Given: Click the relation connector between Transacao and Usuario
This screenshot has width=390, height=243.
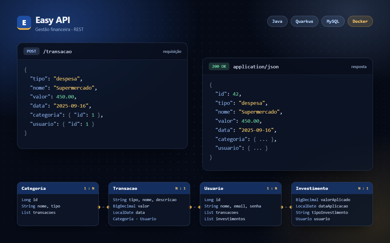Looking at the screenshot, I should [195, 207].
